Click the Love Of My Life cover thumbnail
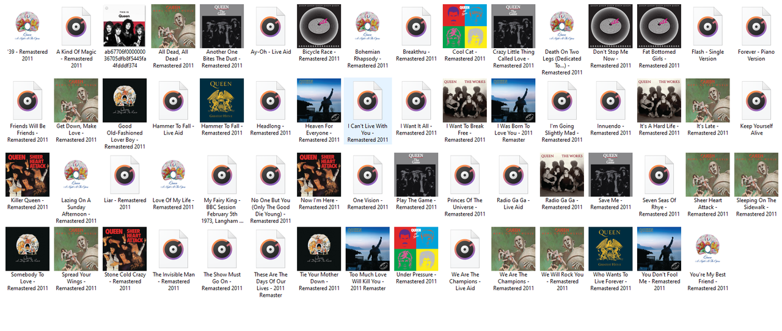The image size is (782, 331). point(174,175)
